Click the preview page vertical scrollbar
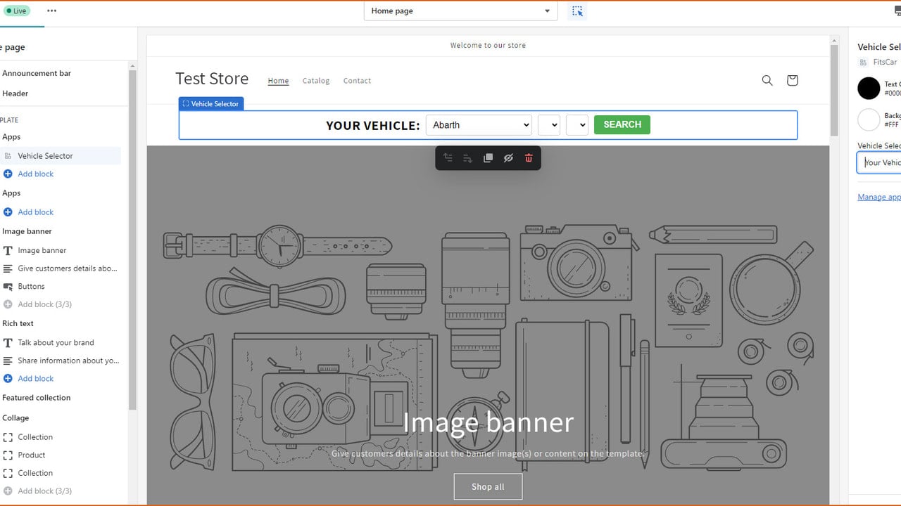Image resolution: width=901 pixels, height=506 pixels. point(834,90)
